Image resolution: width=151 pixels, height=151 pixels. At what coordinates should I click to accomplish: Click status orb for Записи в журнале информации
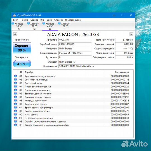(15, 125)
